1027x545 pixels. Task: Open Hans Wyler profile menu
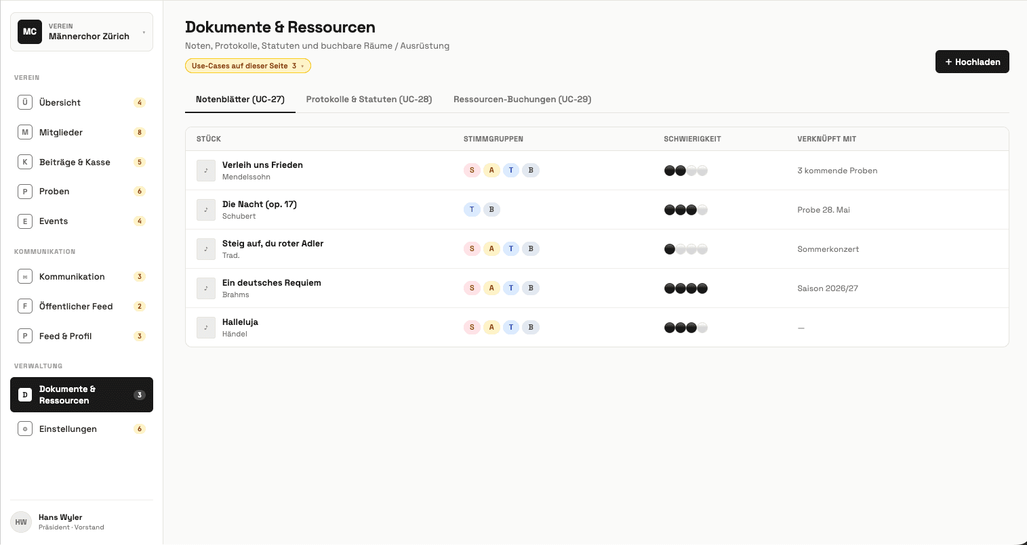[81, 522]
